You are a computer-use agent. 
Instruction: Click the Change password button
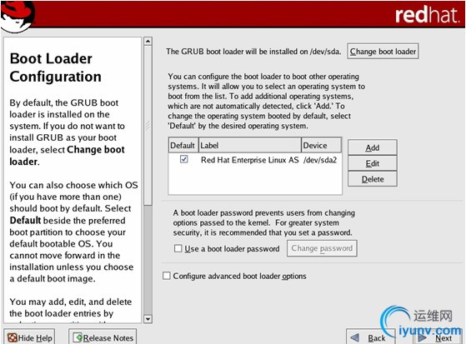point(322,248)
